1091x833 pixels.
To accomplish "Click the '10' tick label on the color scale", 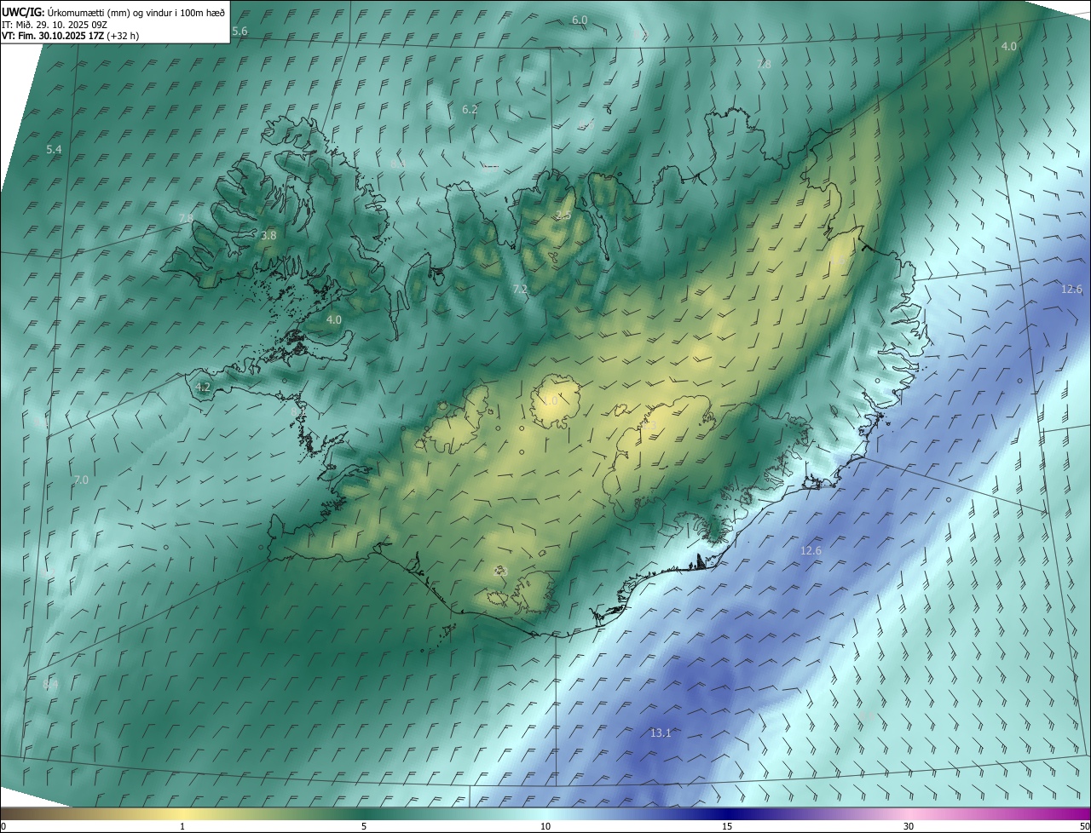I will [x=545, y=827].
